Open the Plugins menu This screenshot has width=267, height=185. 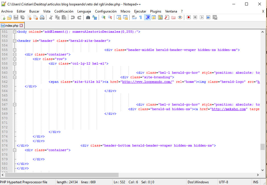(x=156, y=11)
